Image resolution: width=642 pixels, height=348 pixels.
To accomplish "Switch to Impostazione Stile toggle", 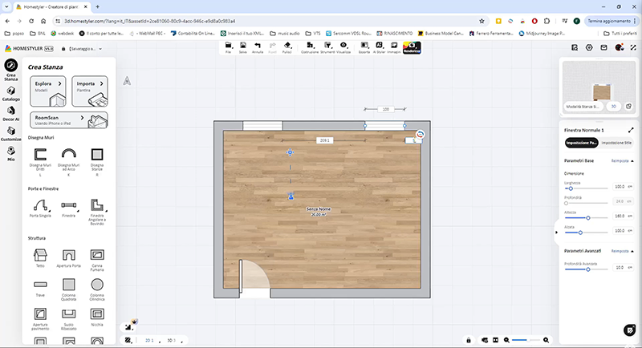I will 617,142.
